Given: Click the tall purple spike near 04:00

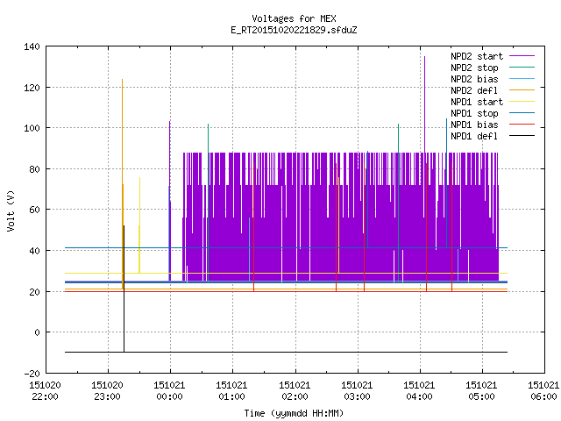Looking at the screenshot, I should click(x=424, y=103).
